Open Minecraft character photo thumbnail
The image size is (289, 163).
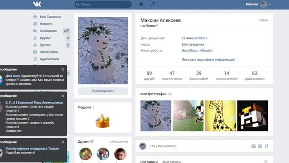[x=188, y=116]
